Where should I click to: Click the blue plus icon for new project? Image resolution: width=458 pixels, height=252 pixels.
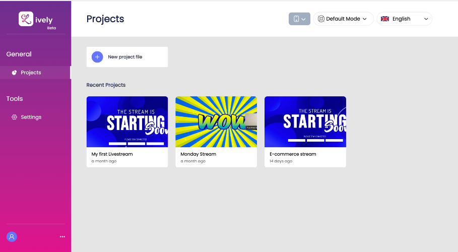[x=97, y=57]
